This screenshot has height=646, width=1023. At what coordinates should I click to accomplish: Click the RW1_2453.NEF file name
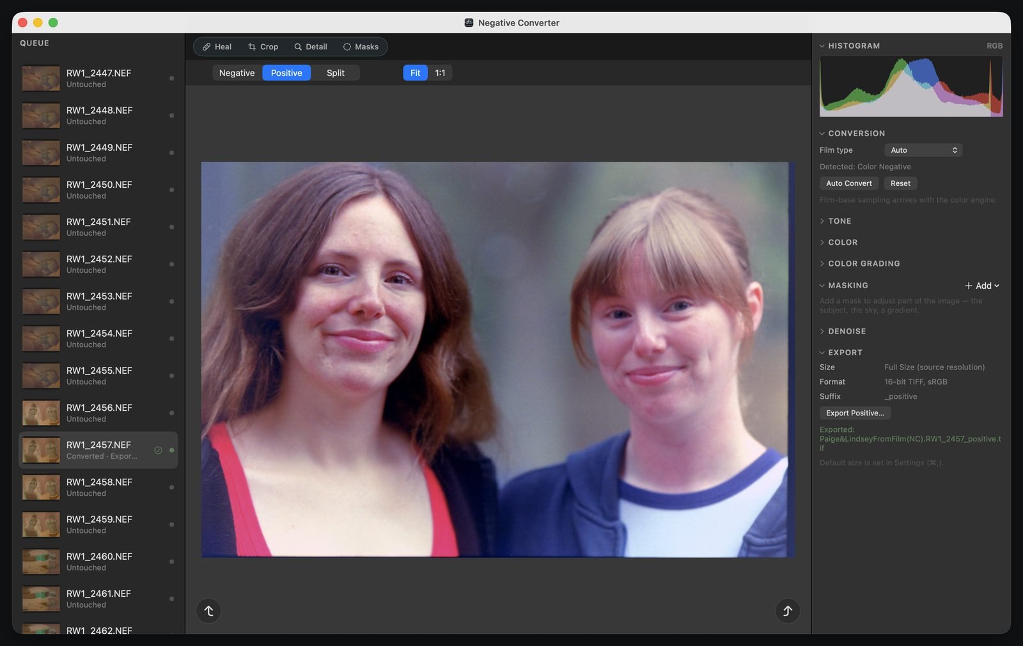(x=99, y=296)
